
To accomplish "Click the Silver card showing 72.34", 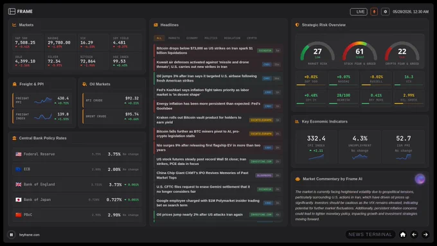I will 60,61.
